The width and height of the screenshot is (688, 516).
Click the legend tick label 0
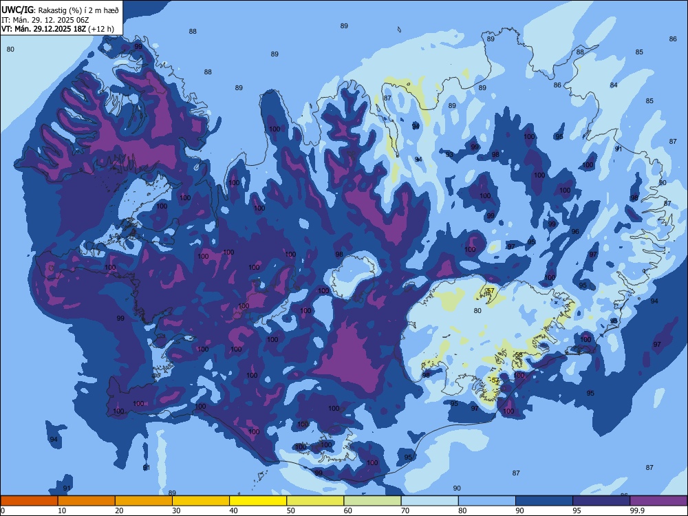pos(3,510)
